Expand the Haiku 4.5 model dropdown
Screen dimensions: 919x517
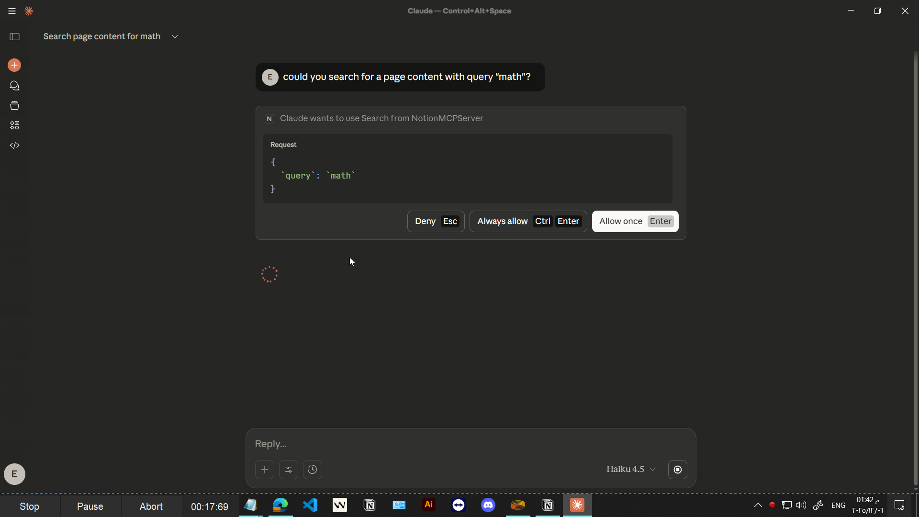[631, 469]
